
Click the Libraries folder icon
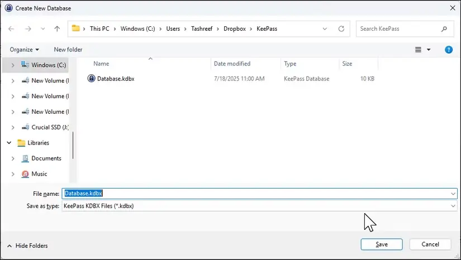click(21, 143)
